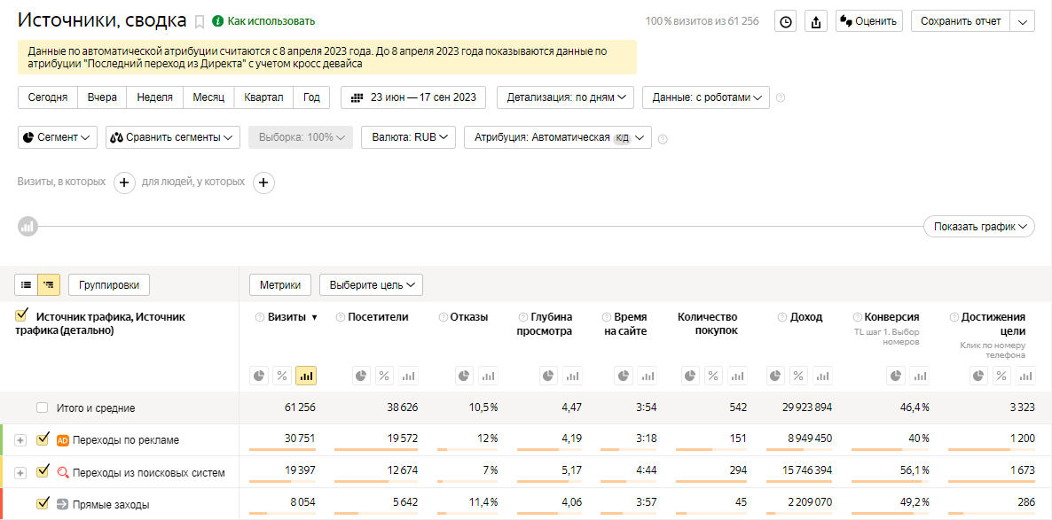
Task: Open arrow next to Сохранить отчет
Action: click(x=1022, y=21)
